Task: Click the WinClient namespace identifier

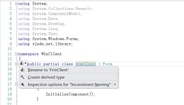Action: coord(52,54)
